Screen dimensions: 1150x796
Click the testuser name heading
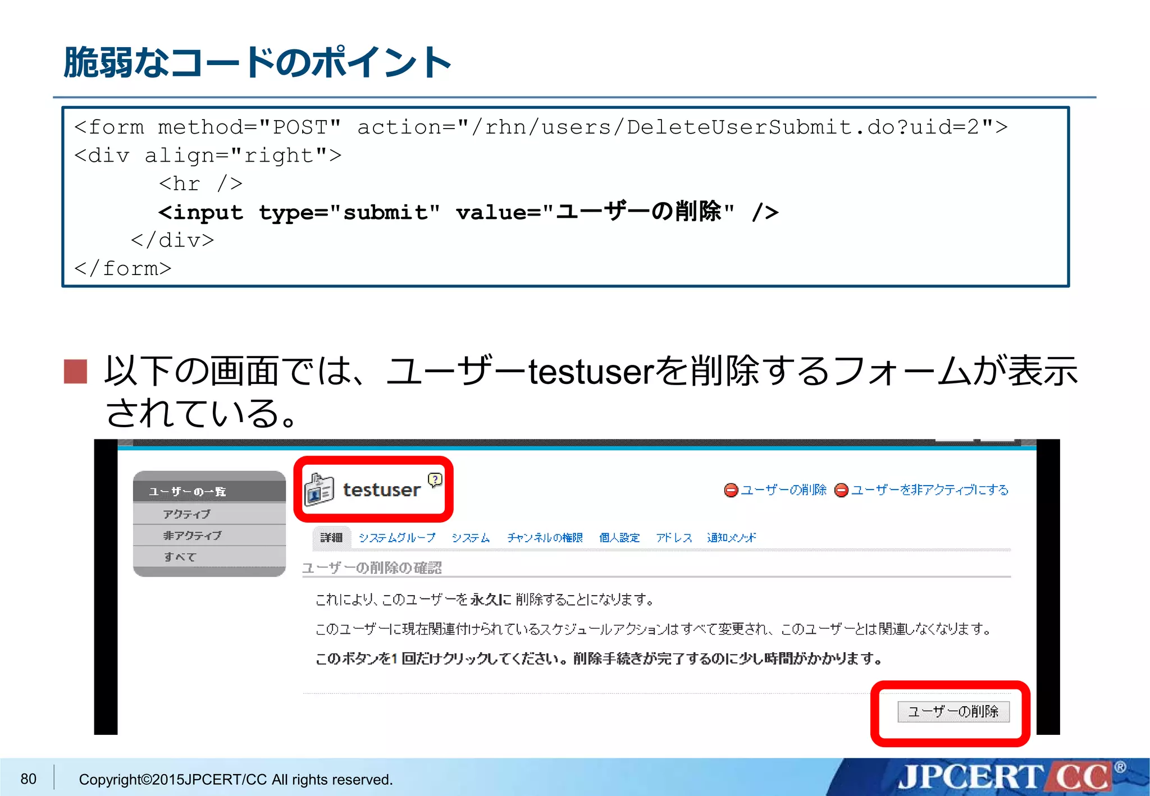[x=382, y=490]
